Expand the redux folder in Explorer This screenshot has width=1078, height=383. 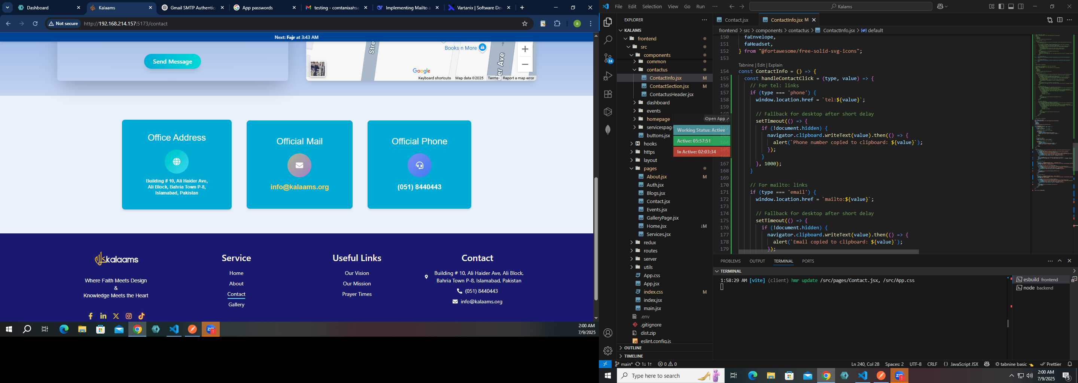tap(631, 242)
